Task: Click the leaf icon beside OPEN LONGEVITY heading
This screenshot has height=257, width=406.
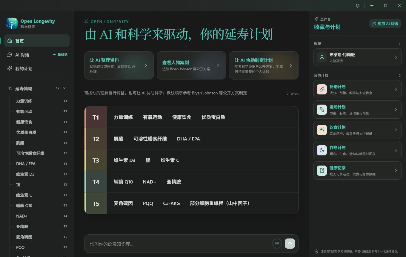Action: click(87, 22)
